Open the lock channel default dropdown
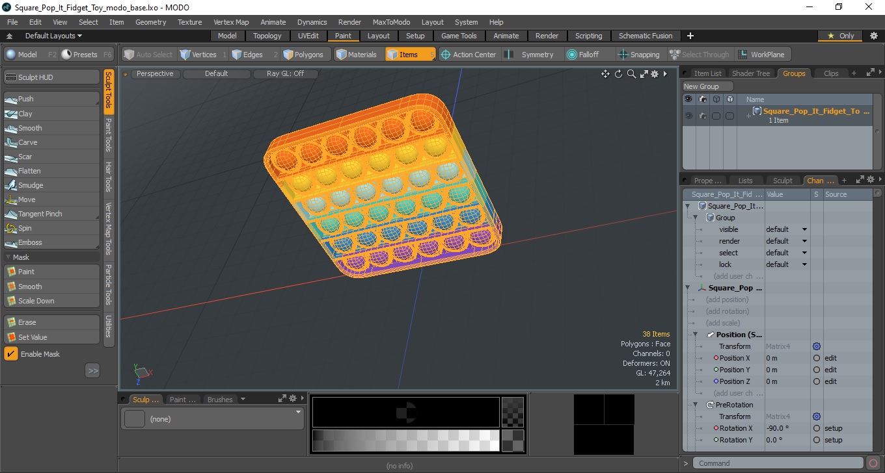The image size is (885, 473). point(787,264)
